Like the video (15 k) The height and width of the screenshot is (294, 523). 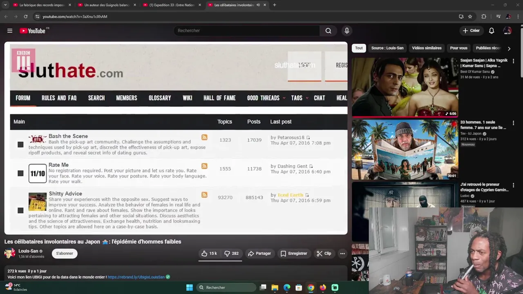coord(209,254)
